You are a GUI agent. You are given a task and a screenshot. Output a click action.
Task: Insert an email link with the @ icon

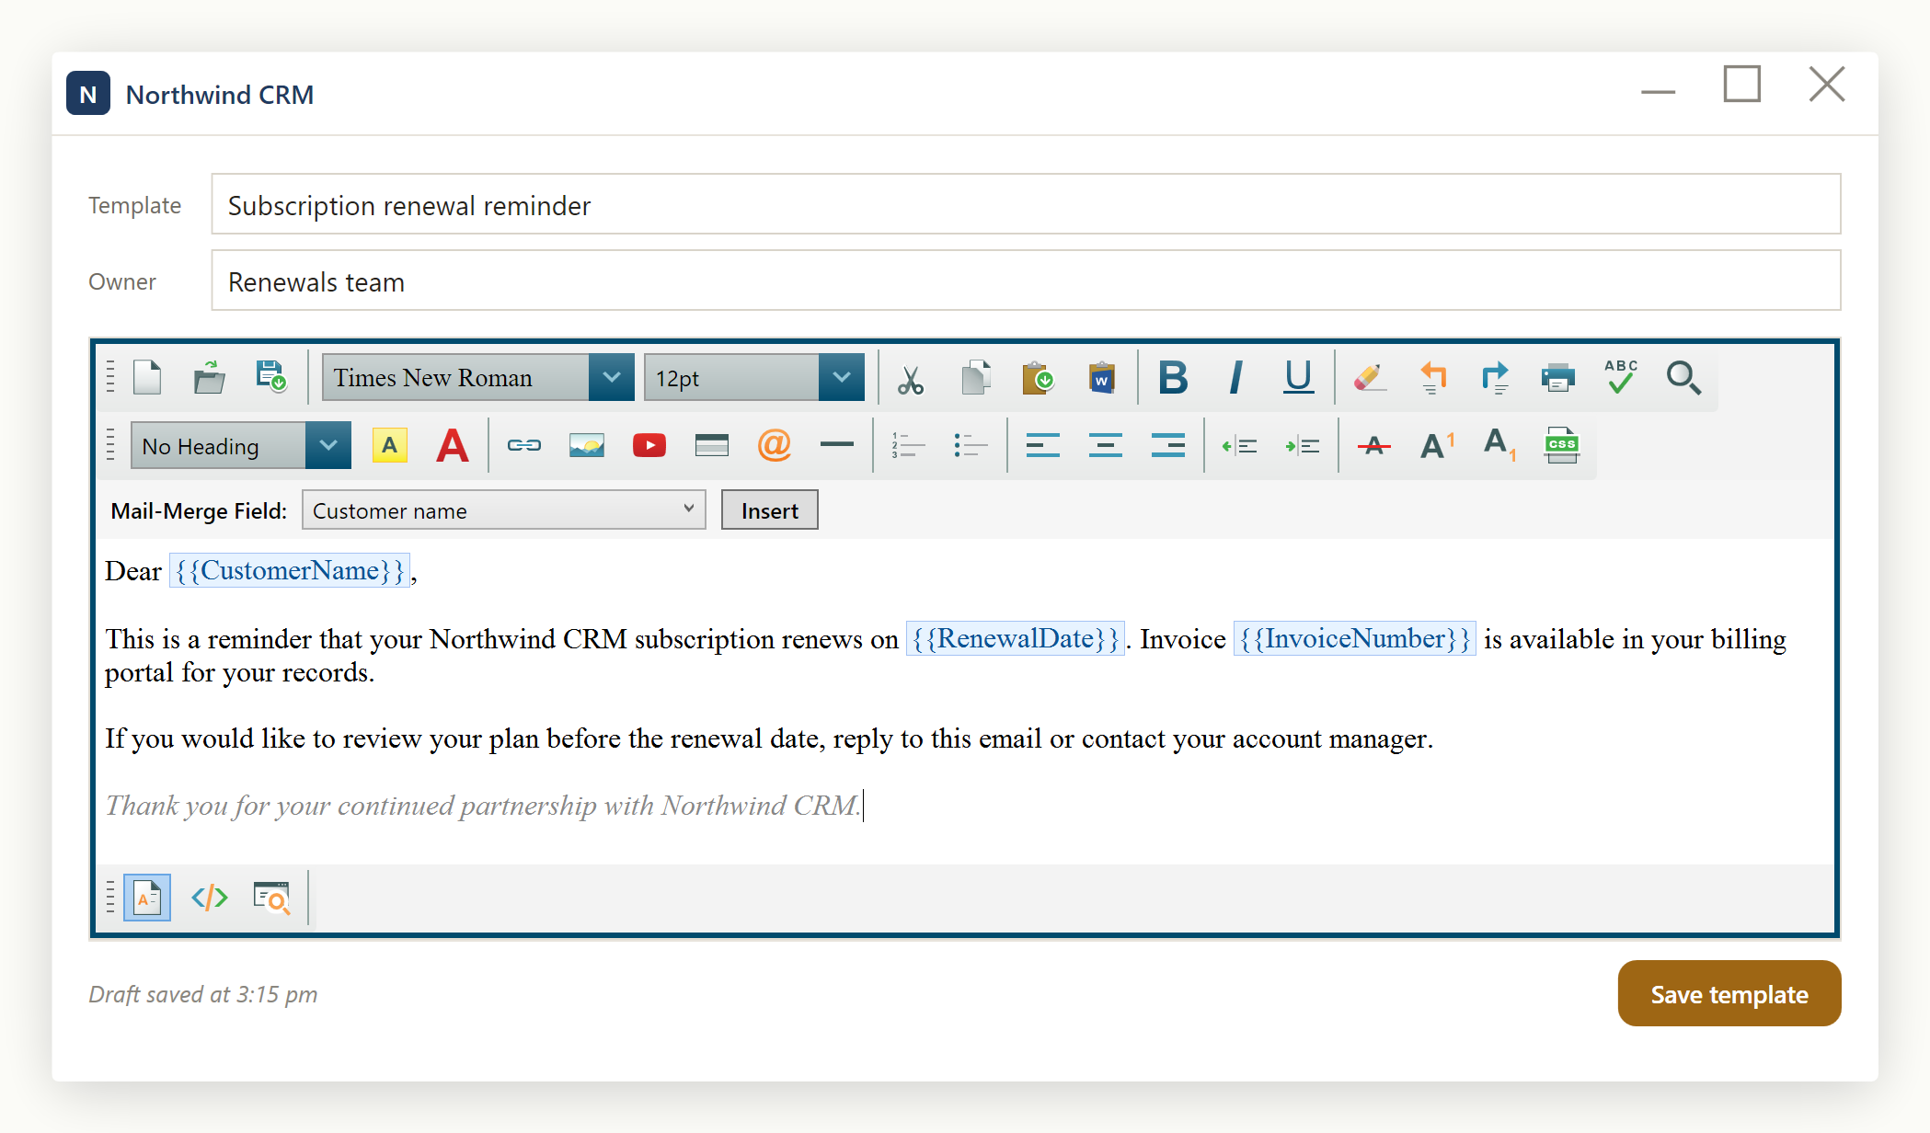(775, 446)
